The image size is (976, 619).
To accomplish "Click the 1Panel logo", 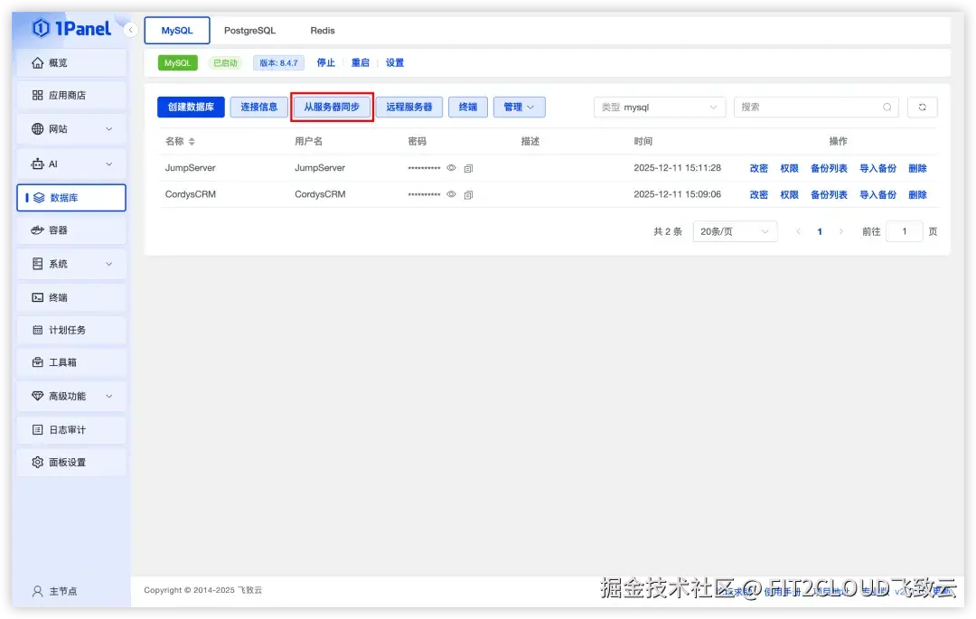I will [x=71, y=28].
